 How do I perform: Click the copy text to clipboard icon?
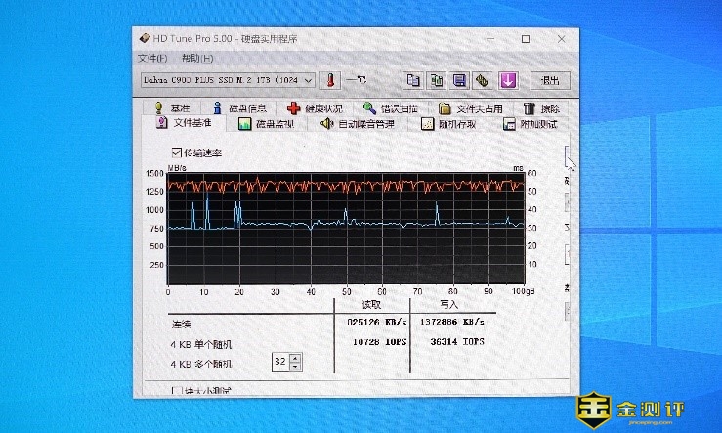click(x=413, y=80)
